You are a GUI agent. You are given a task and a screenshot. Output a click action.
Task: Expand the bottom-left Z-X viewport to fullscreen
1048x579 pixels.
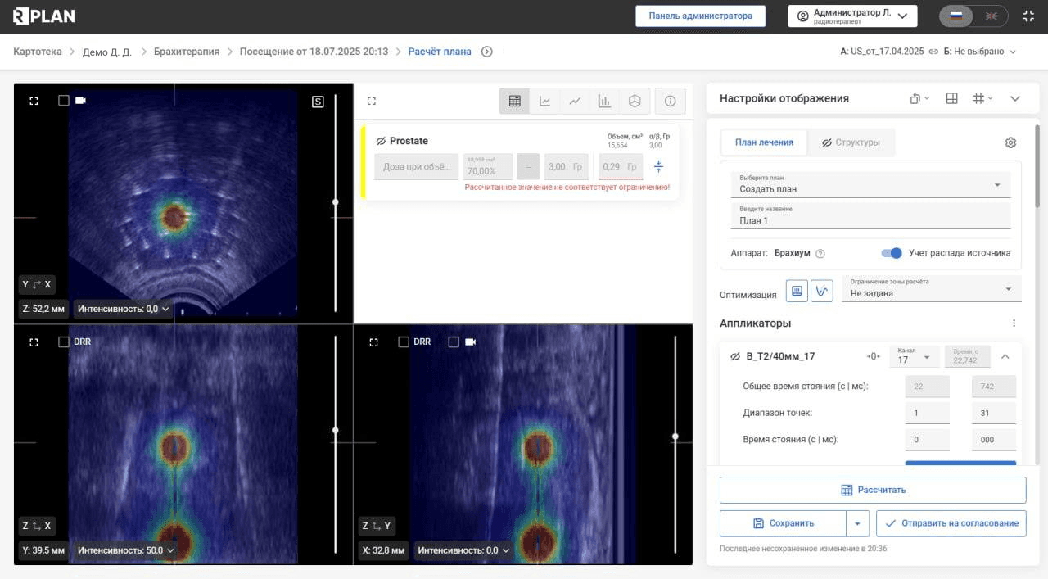[34, 342]
